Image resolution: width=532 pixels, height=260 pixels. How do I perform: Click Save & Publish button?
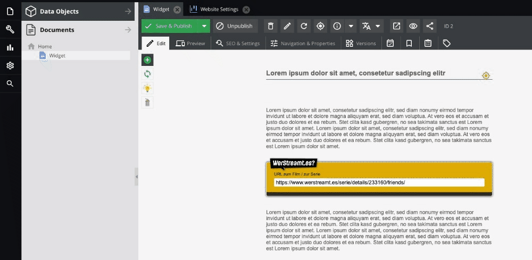pyautogui.click(x=169, y=26)
